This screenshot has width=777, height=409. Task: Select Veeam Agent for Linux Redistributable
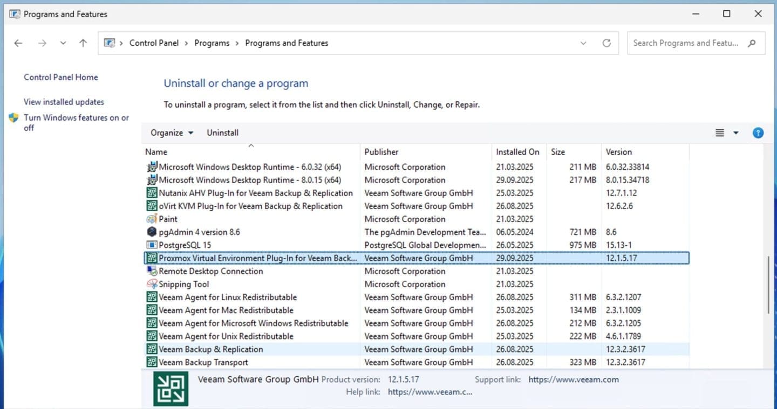tap(228, 297)
